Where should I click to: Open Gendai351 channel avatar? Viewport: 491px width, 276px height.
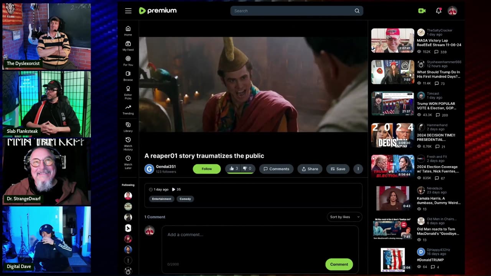pos(149,169)
